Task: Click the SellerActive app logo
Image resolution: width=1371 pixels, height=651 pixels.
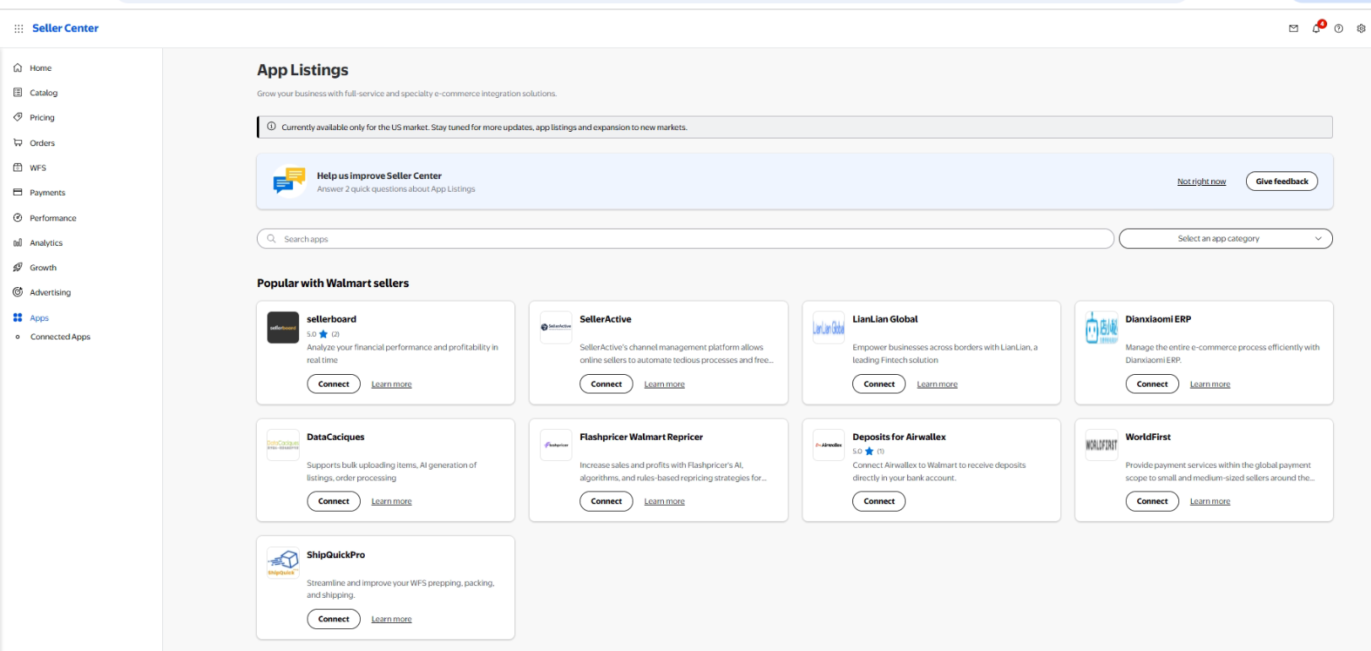Action: pyautogui.click(x=556, y=328)
